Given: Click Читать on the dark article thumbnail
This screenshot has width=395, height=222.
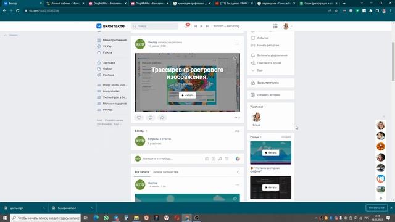Looking at the screenshot, I should 270,187.
